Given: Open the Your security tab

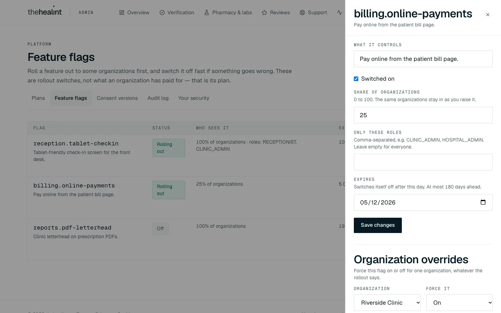Looking at the screenshot, I should tap(194, 98).
